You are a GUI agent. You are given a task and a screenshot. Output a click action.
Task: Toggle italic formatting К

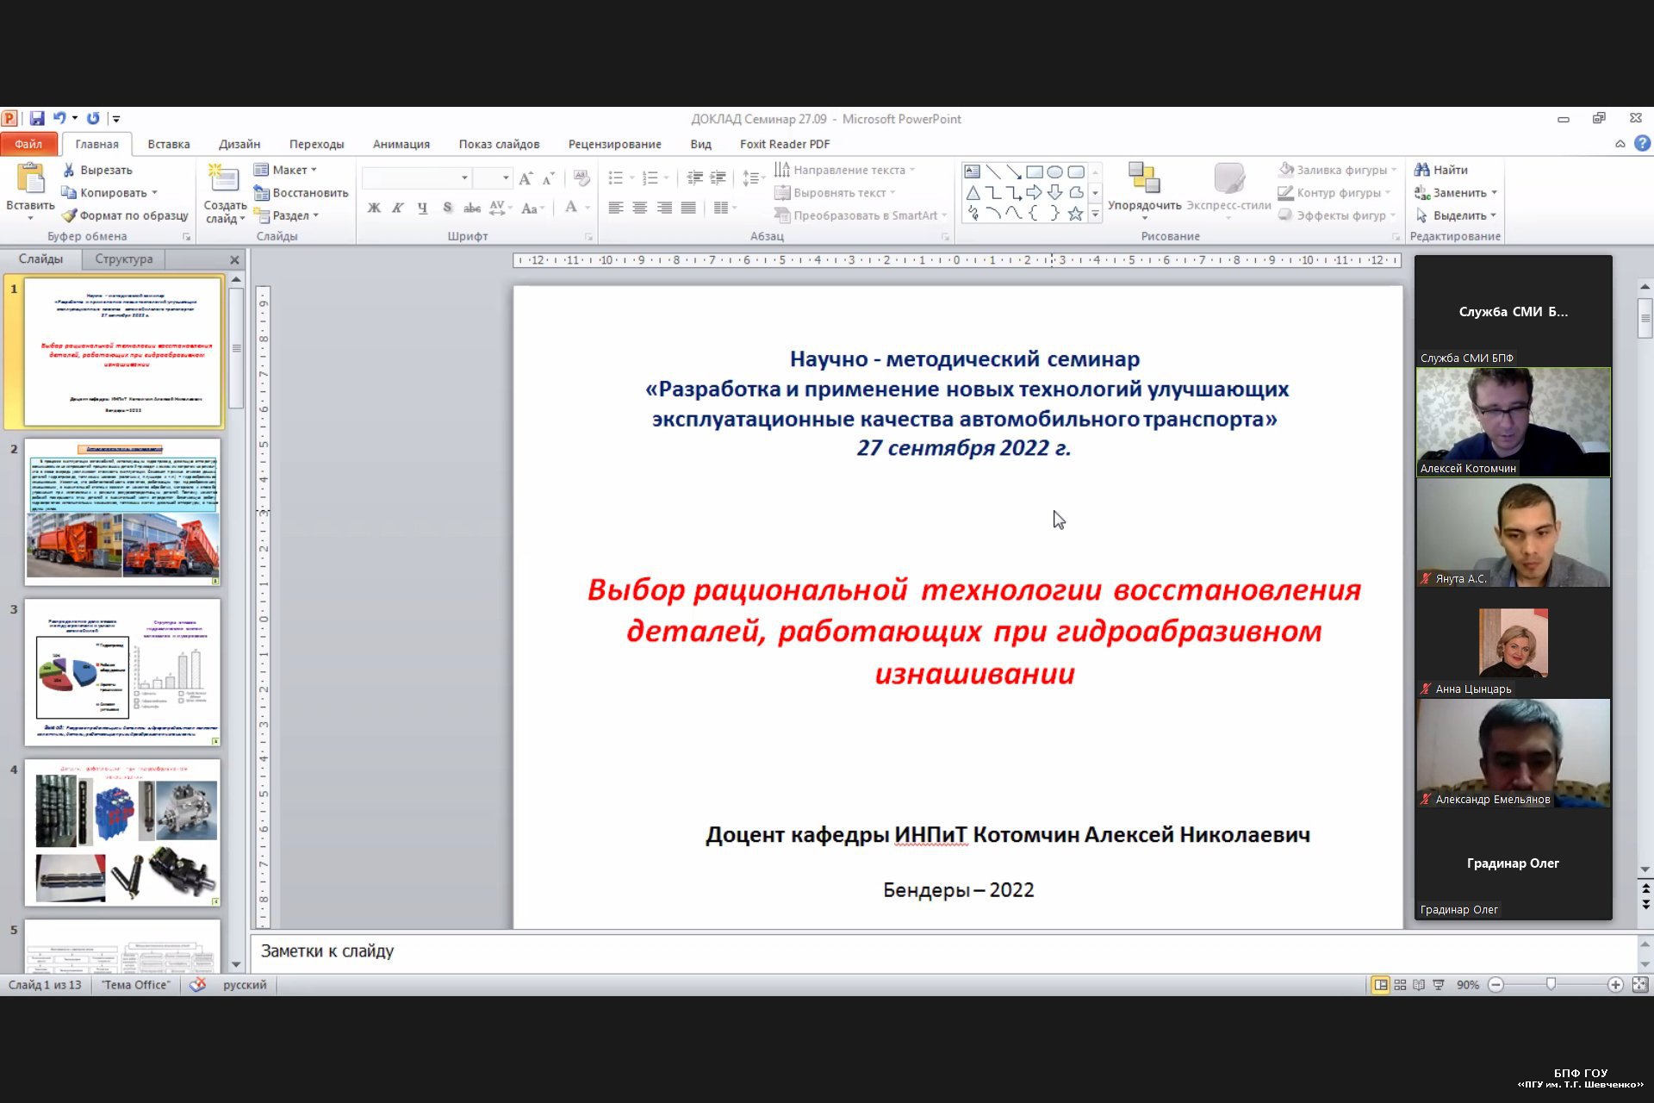tap(398, 208)
